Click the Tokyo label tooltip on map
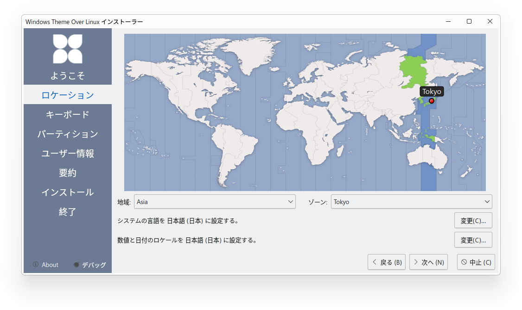The image size is (522, 310). click(432, 91)
